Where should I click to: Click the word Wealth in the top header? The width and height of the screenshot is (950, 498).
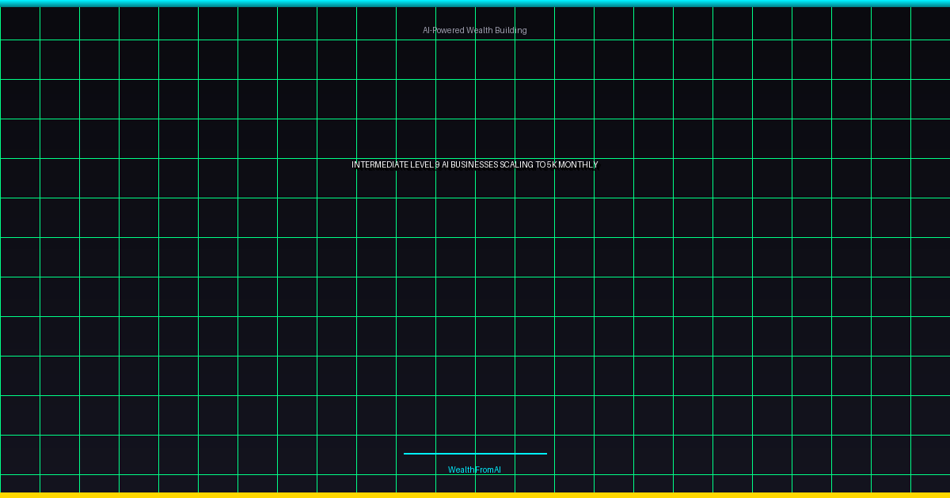pyautogui.click(x=480, y=30)
